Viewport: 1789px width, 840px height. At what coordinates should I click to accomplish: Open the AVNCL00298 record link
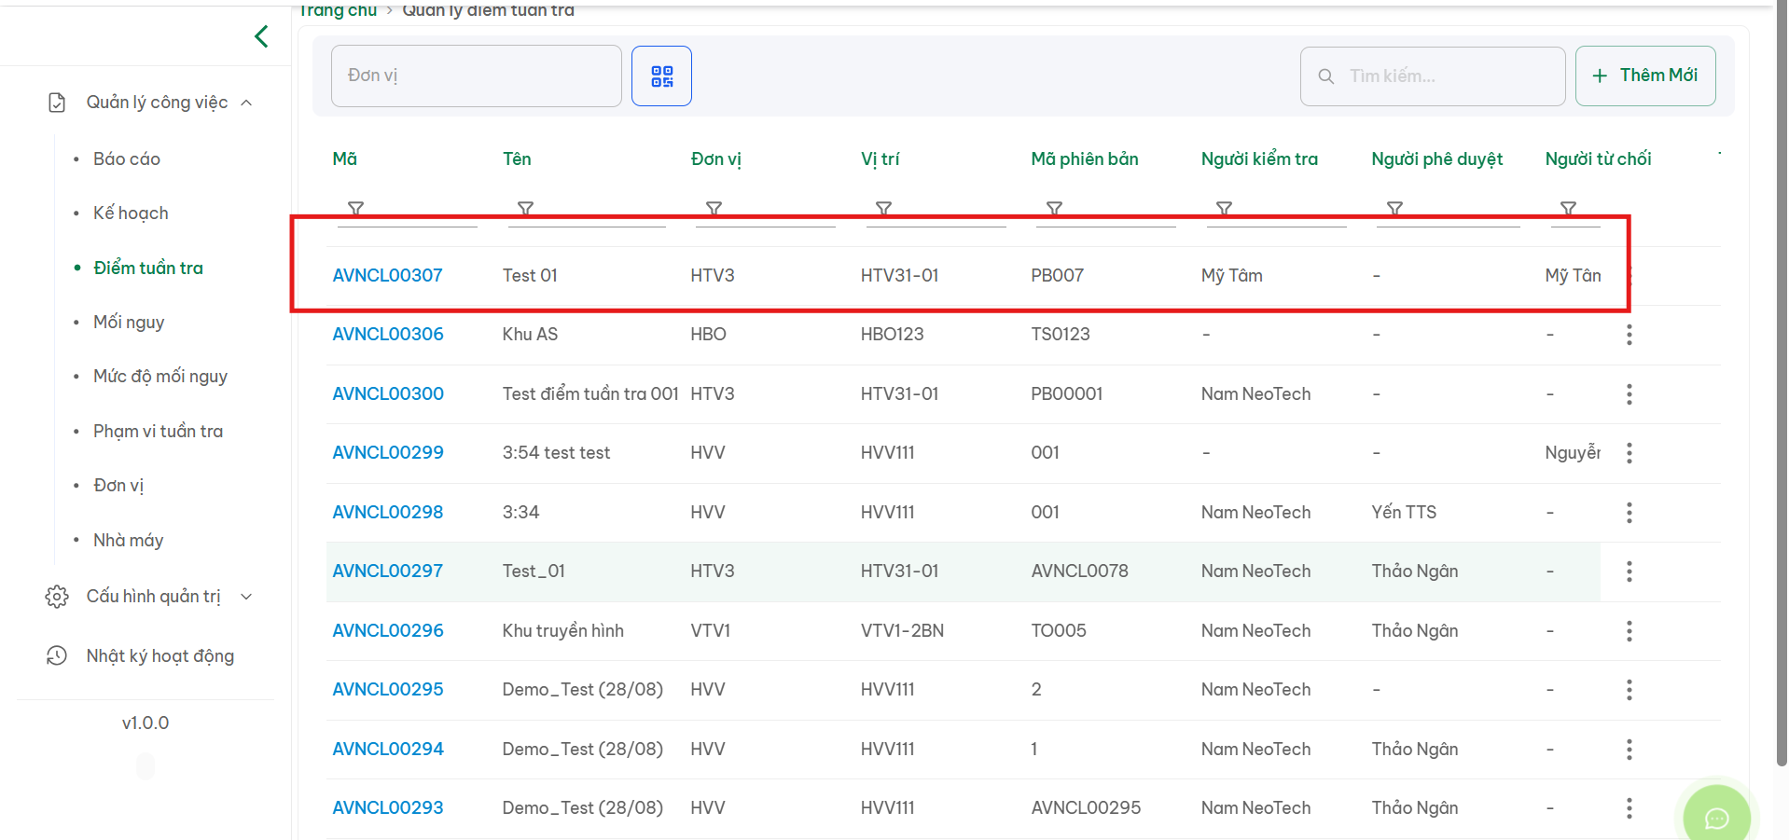click(388, 513)
